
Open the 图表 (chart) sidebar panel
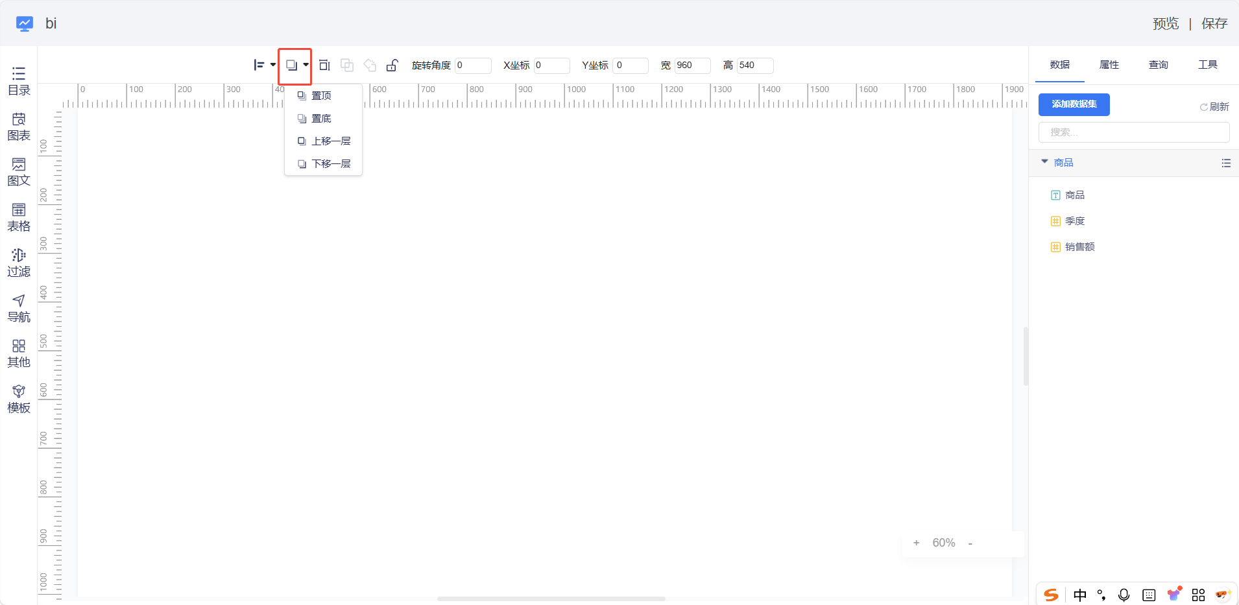(19, 126)
